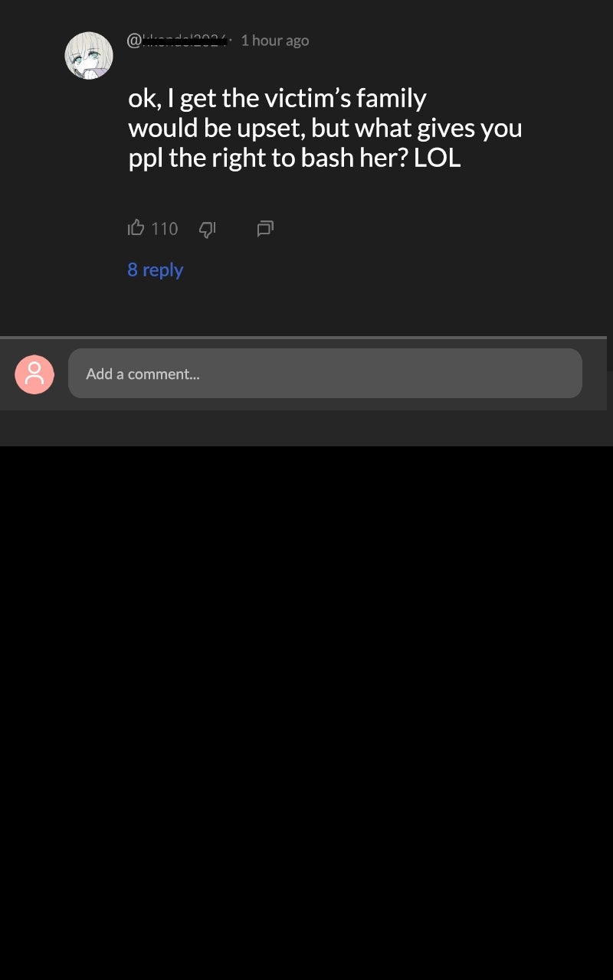Click the word "reply" in the blue replies link

(162, 270)
